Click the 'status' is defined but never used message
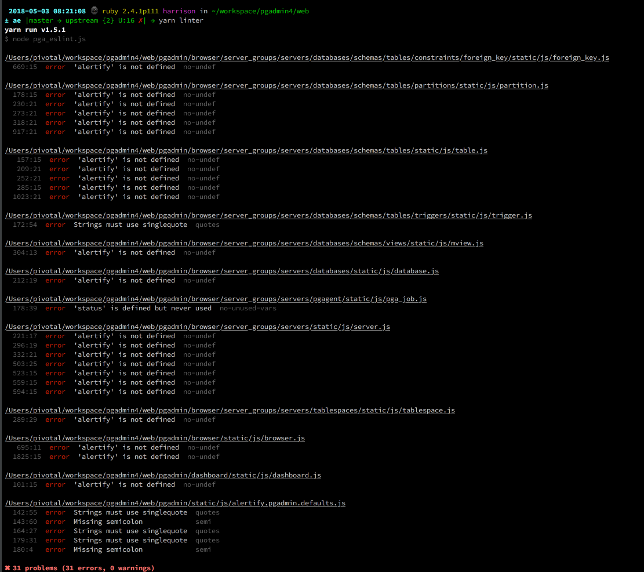 (143, 308)
